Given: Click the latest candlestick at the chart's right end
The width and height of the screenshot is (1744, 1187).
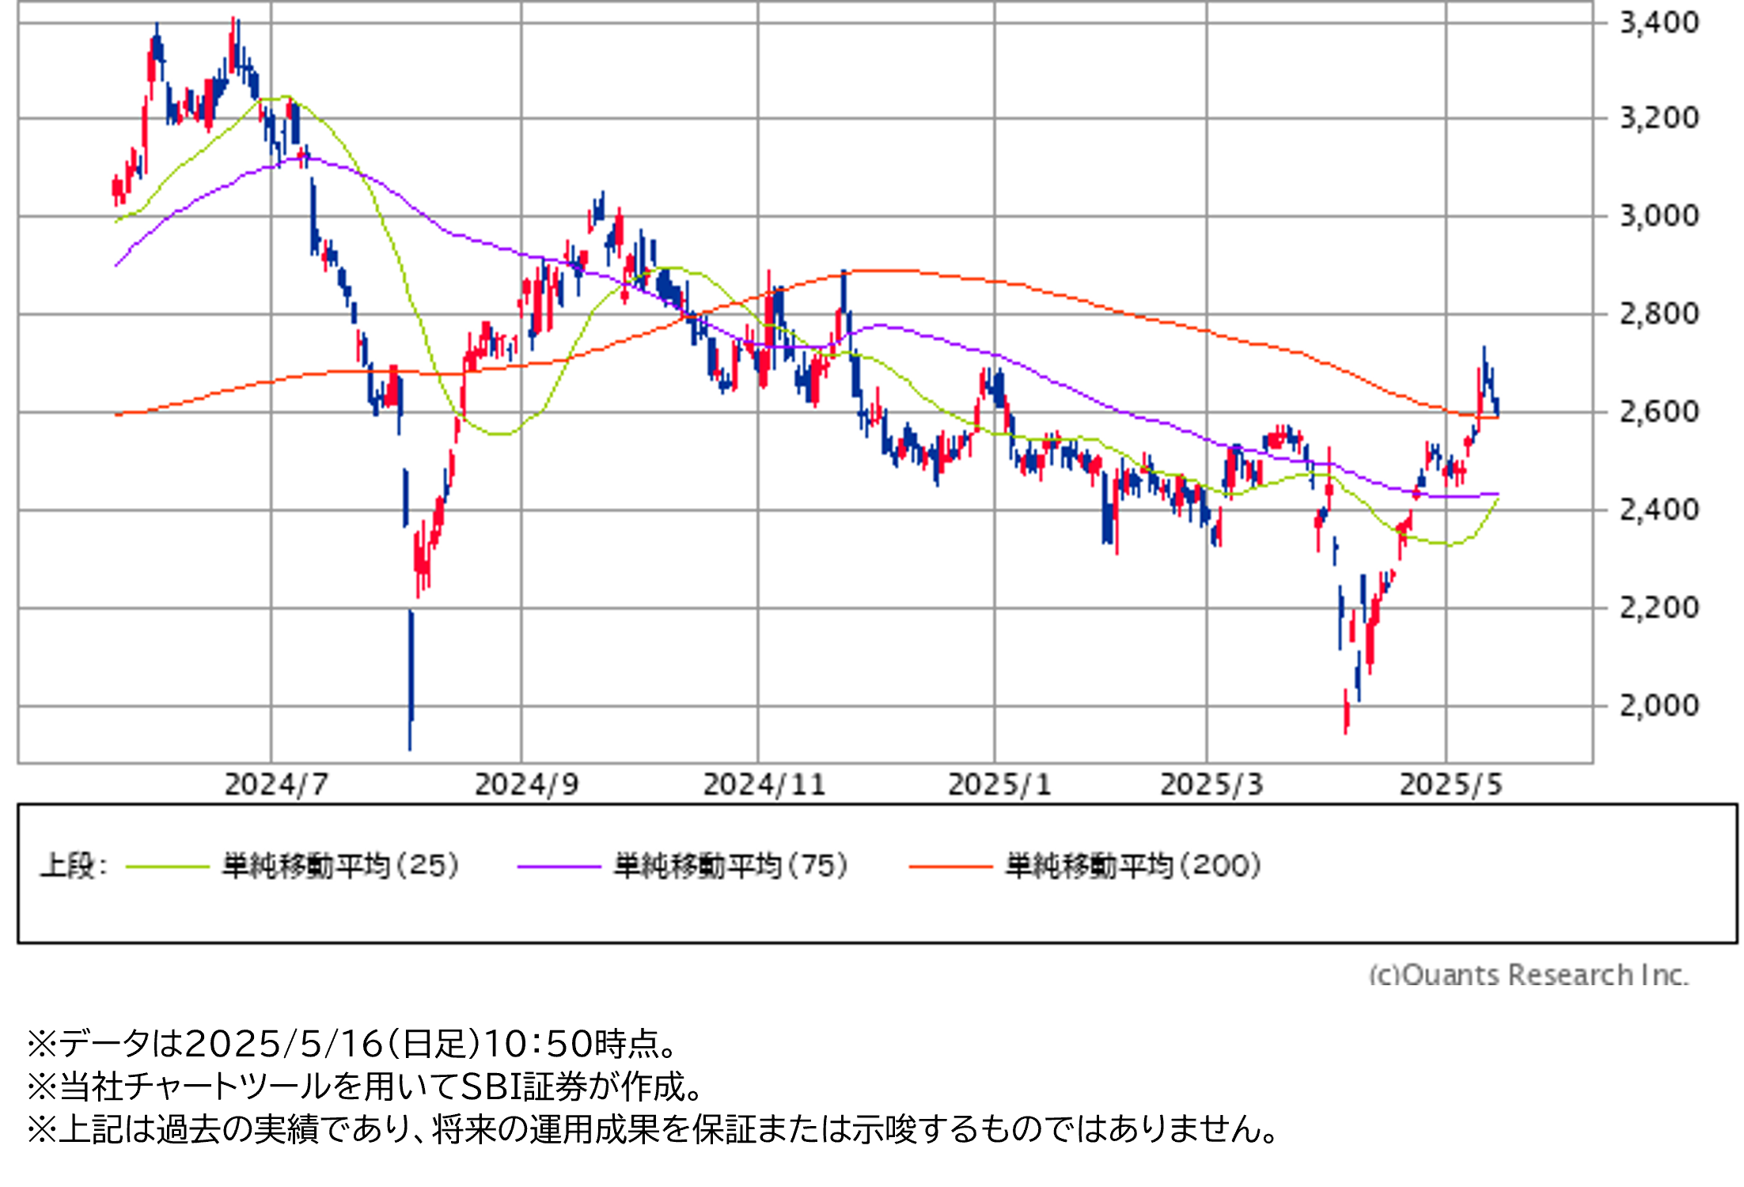Looking at the screenshot, I should (1496, 407).
